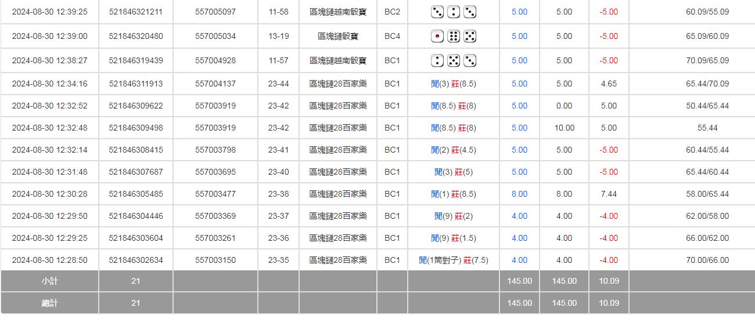Viewport: 755px width, 322px height.
Task: Click the two-dot die in the 12:38:27 row
Action: pyautogui.click(x=437, y=60)
